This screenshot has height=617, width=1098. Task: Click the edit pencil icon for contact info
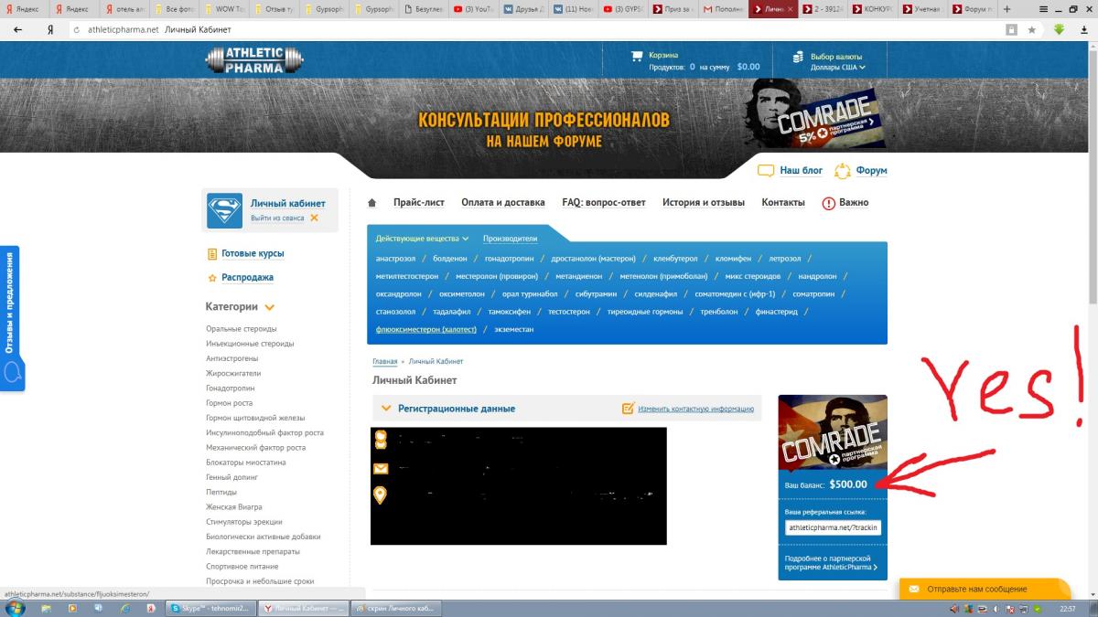coord(628,409)
